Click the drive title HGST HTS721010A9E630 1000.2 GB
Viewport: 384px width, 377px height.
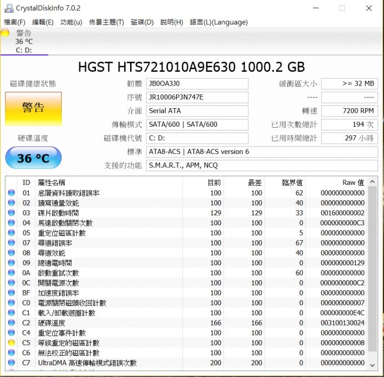pyautogui.click(x=191, y=67)
